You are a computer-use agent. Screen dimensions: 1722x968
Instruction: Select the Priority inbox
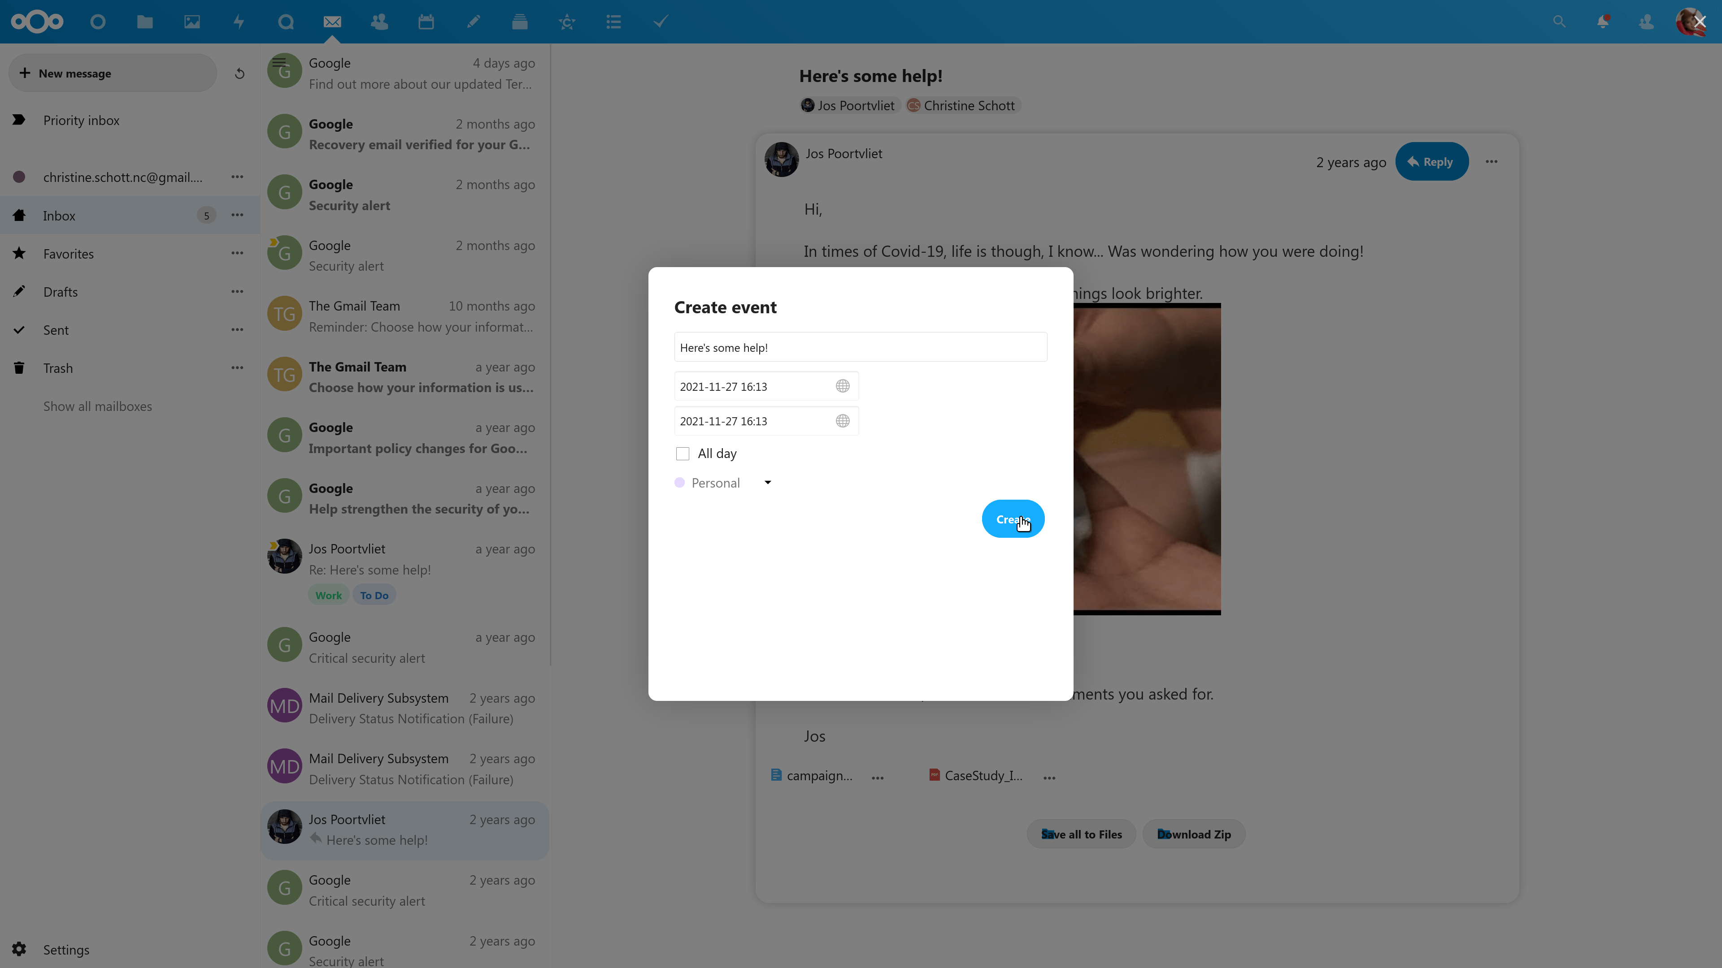click(130, 120)
